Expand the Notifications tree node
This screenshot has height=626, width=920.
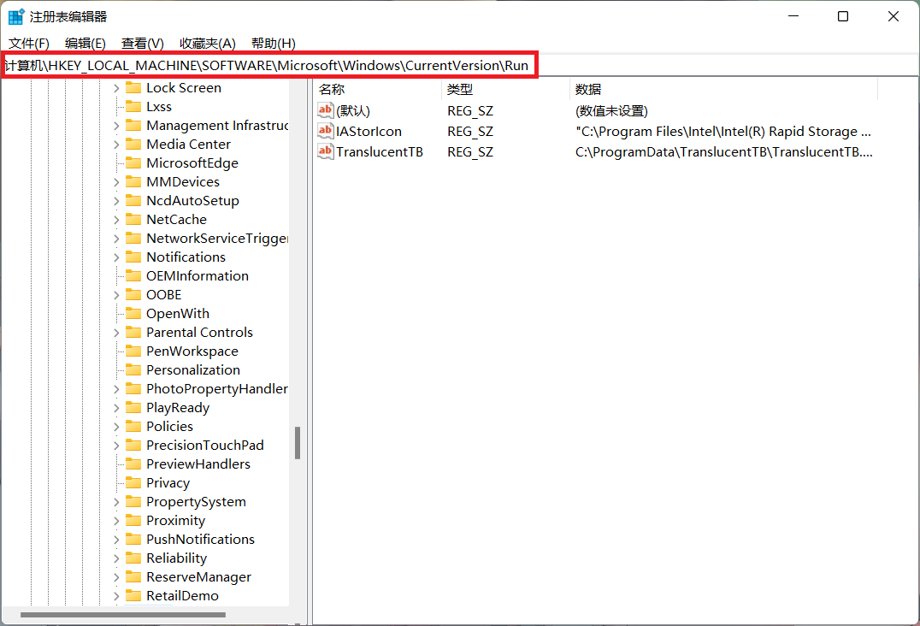point(116,257)
